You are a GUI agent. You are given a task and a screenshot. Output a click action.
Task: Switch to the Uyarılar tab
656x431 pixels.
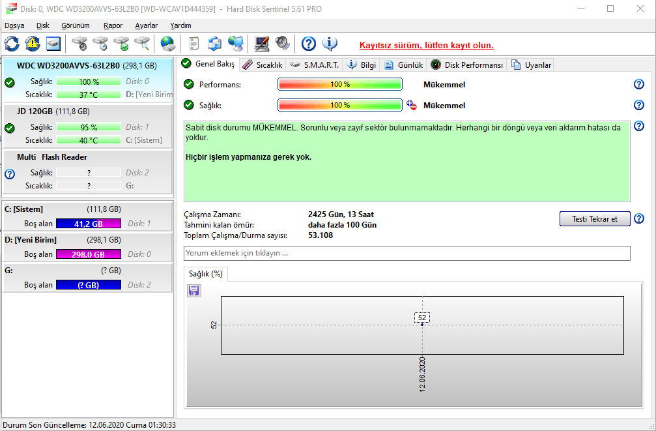532,65
